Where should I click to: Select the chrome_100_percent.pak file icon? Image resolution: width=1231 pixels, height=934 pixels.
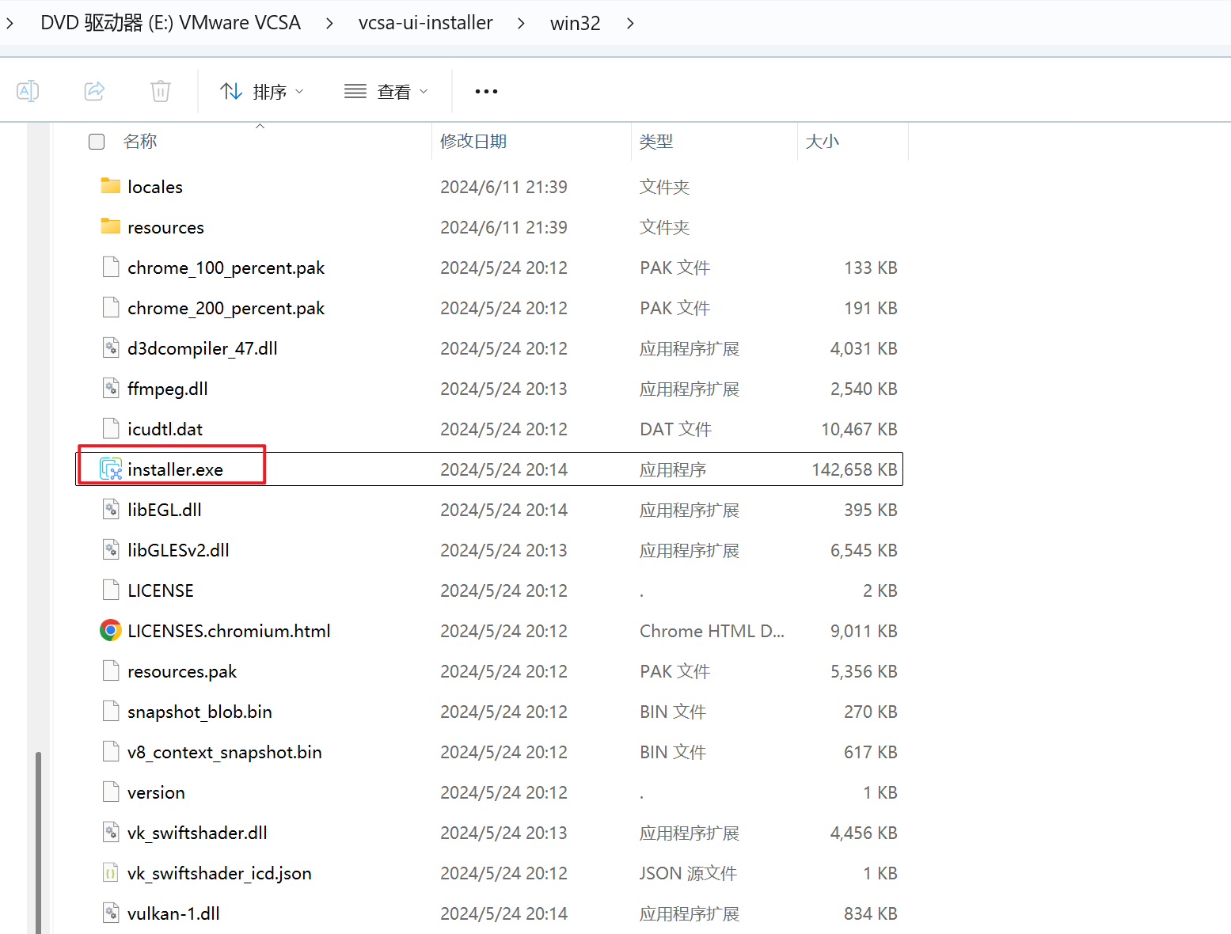point(111,267)
